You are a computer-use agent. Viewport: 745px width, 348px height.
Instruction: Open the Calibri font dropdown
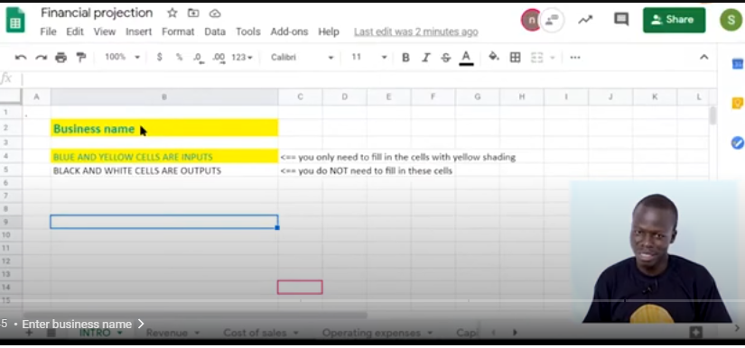(303, 58)
